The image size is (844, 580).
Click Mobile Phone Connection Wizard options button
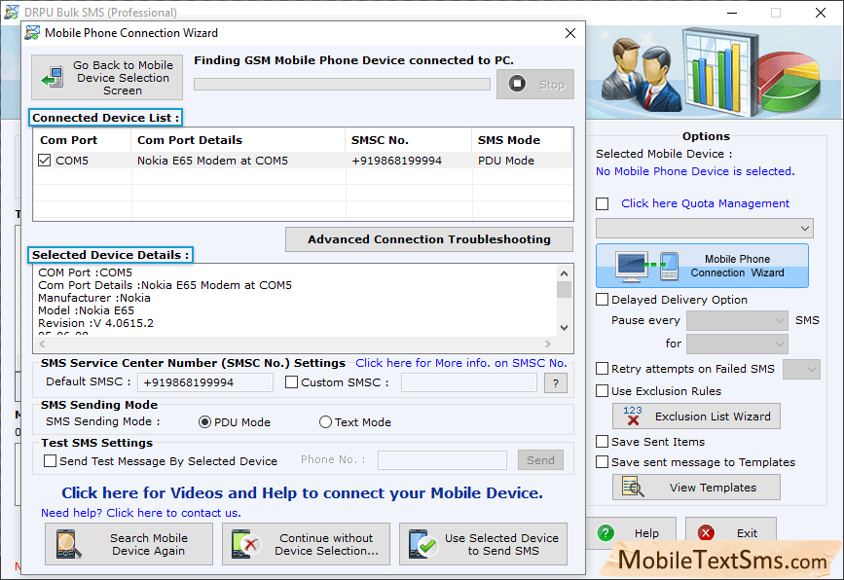(x=702, y=266)
